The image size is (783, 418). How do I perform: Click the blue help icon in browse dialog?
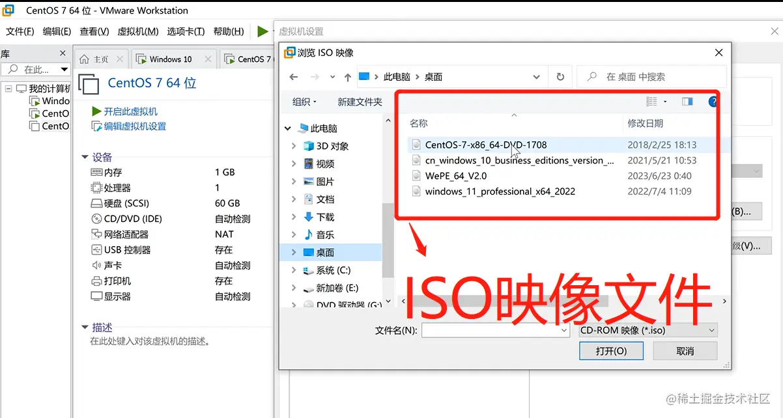click(x=713, y=101)
